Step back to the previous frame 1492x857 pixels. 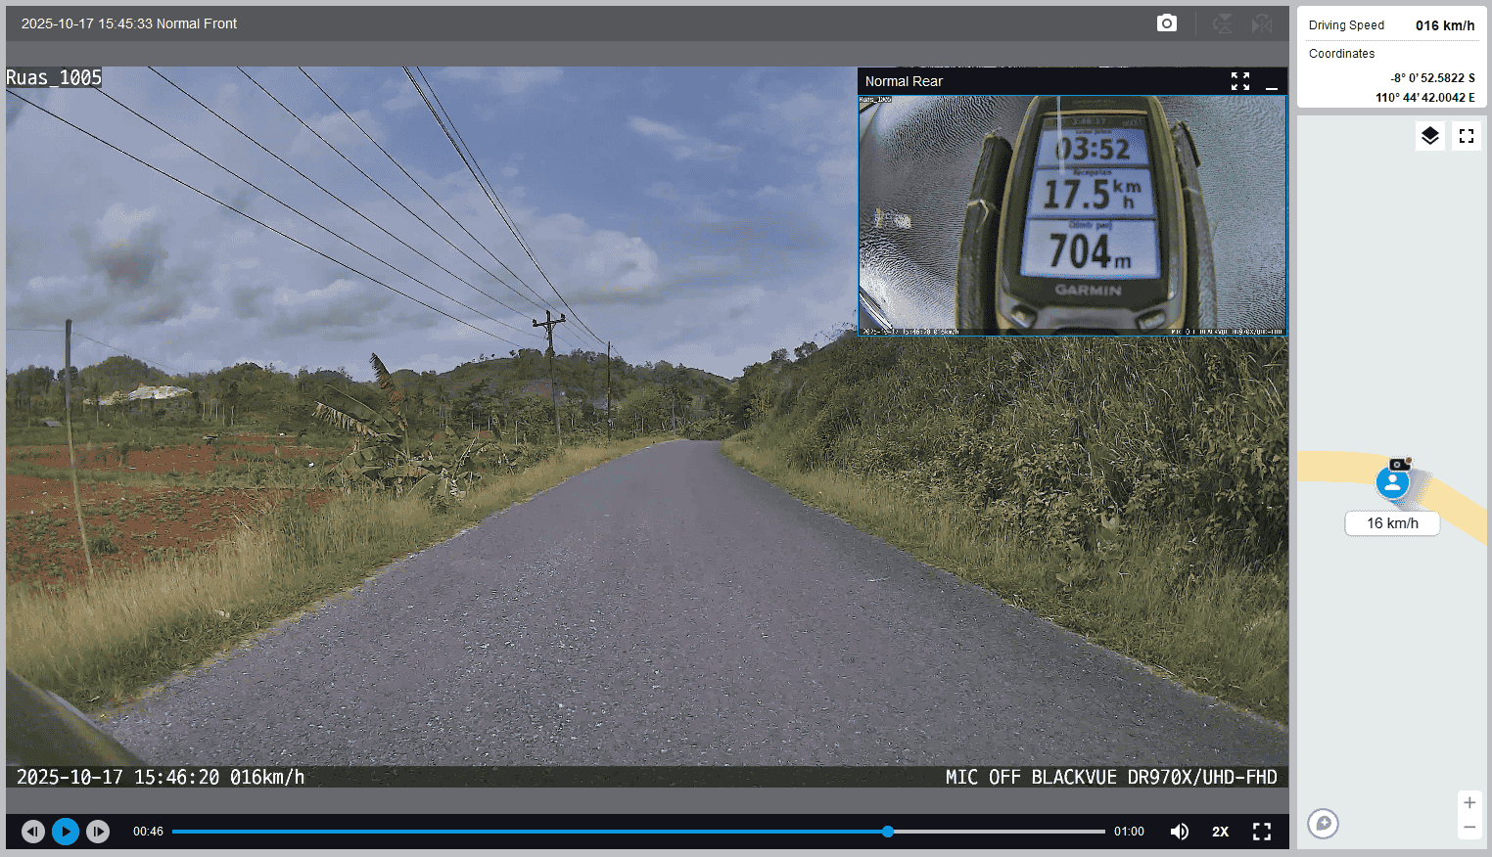coord(33,832)
